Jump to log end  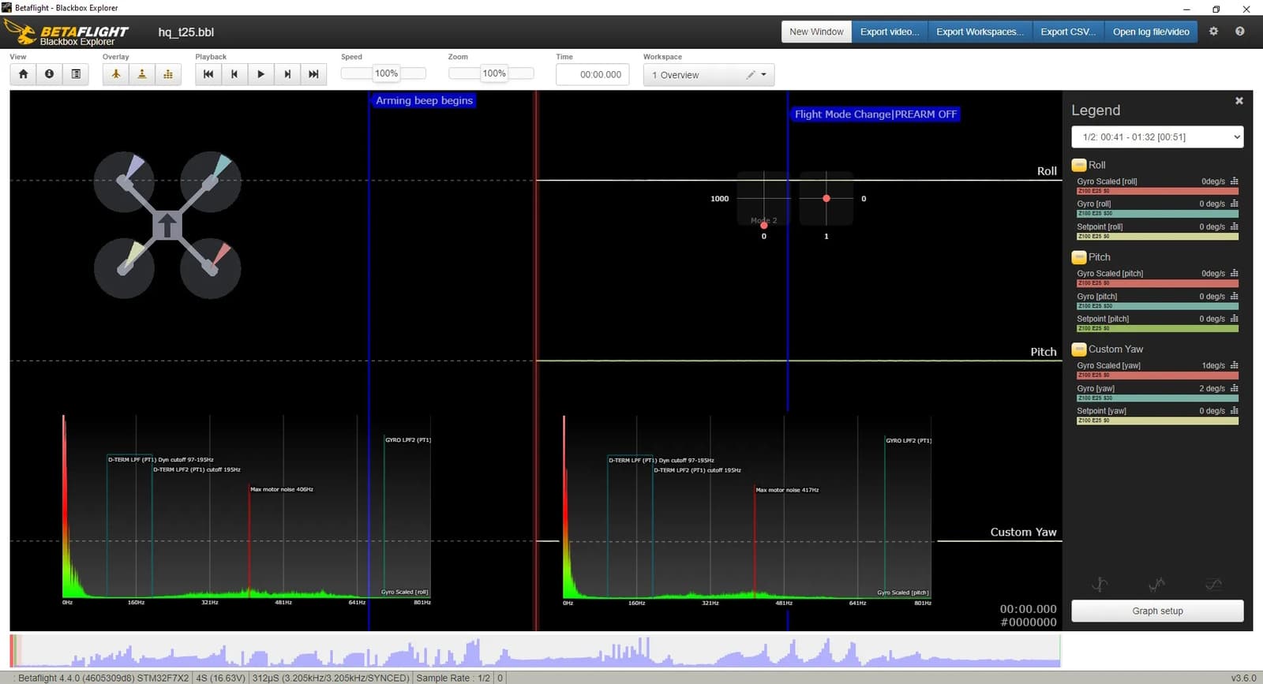[x=313, y=74]
